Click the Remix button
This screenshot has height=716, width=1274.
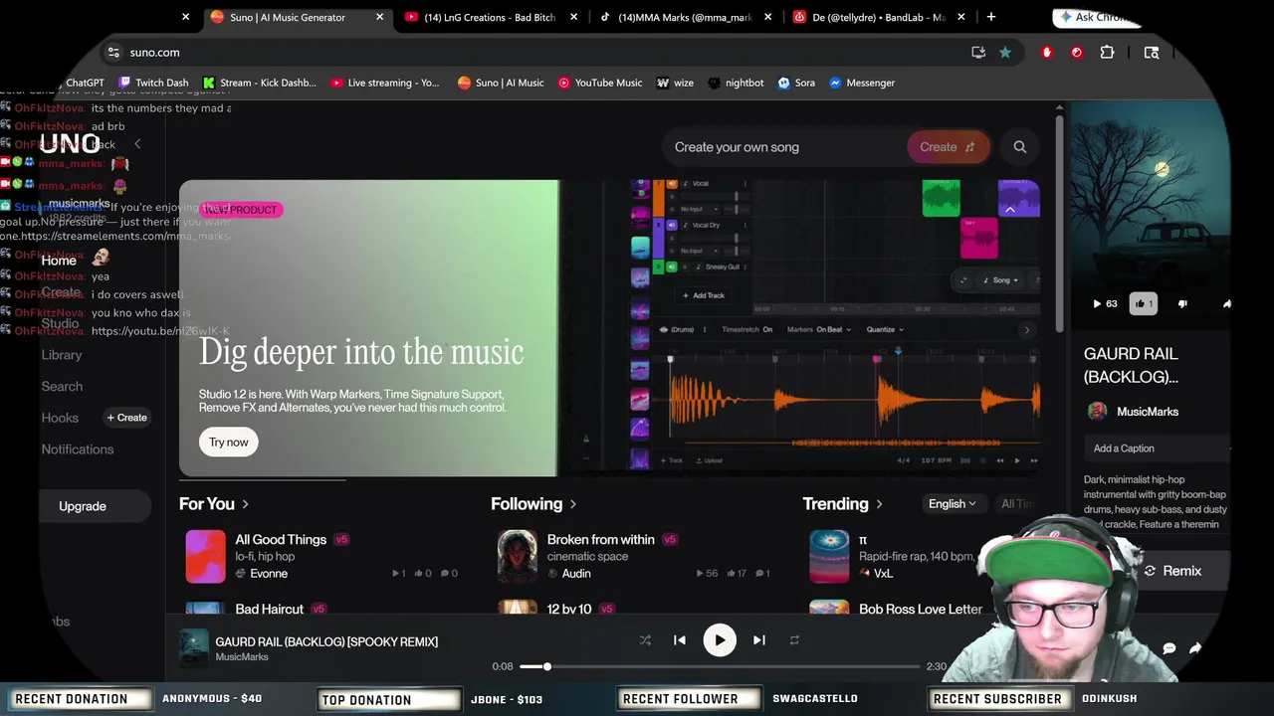click(1172, 571)
